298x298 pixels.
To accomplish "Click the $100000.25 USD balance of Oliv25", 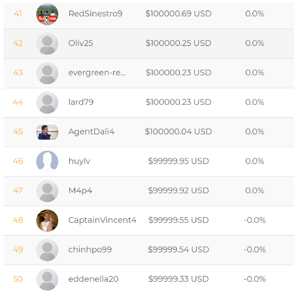I will [179, 43].
